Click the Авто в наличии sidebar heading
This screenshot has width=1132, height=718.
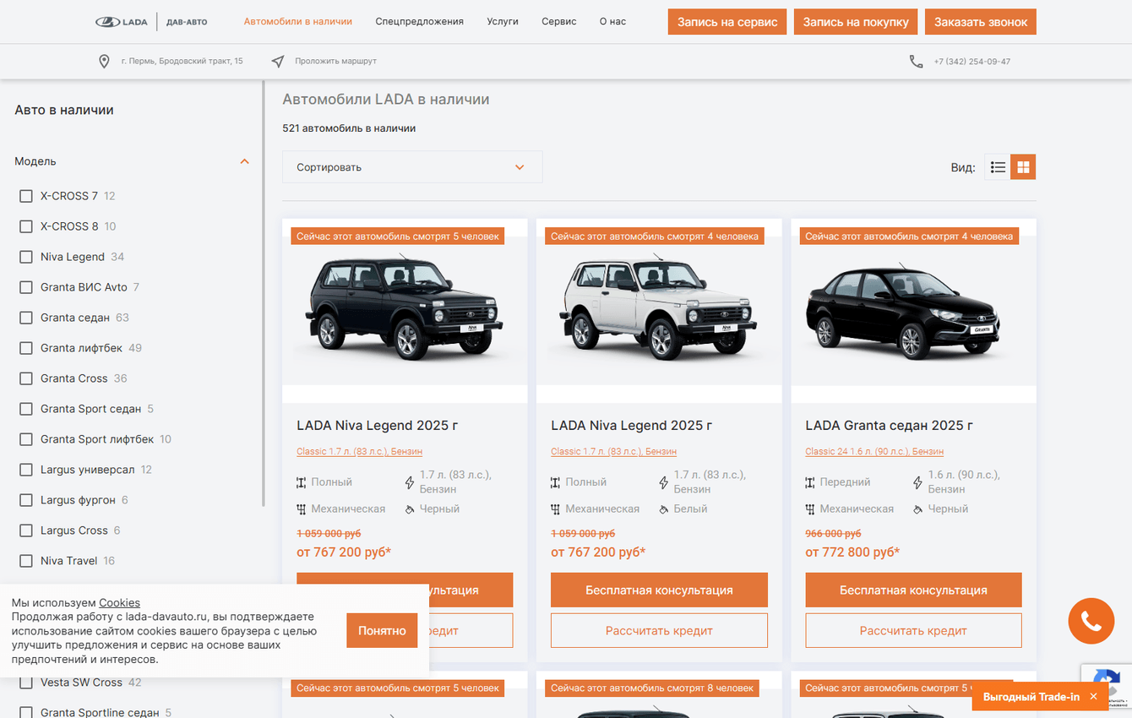pyautogui.click(x=64, y=110)
